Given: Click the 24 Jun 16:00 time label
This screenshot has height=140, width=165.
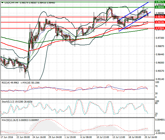Looking at the screenshot, I should [39, 137].
